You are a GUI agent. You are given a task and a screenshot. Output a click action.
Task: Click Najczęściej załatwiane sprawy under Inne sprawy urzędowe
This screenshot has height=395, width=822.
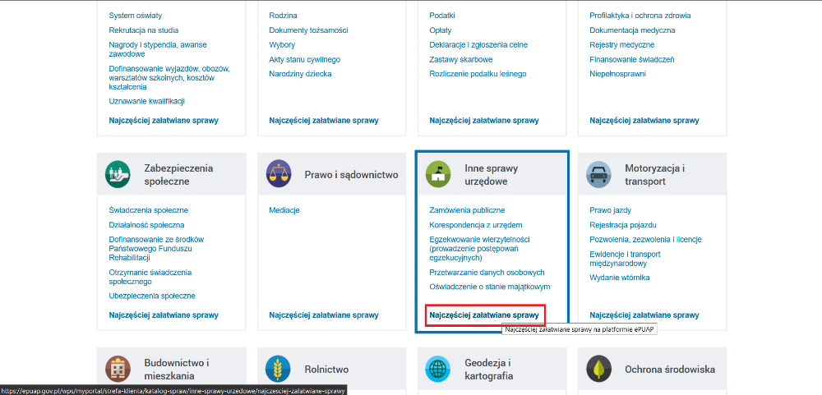pos(484,315)
